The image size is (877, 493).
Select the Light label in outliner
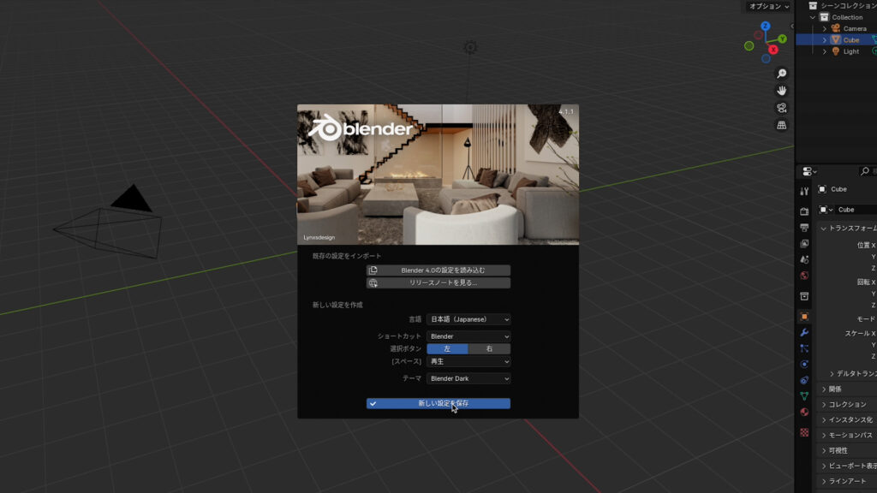tap(851, 51)
